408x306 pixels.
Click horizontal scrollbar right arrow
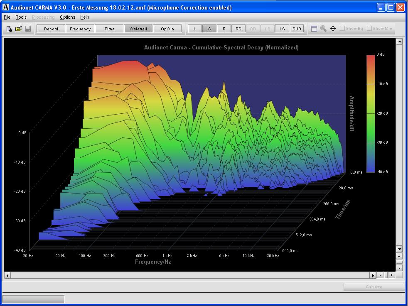coord(373,275)
